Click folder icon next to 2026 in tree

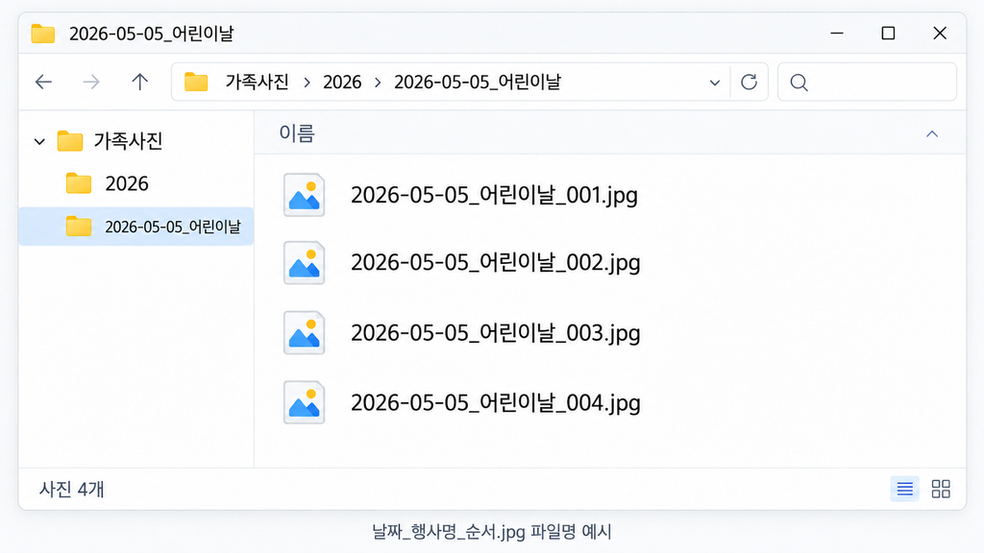click(79, 183)
